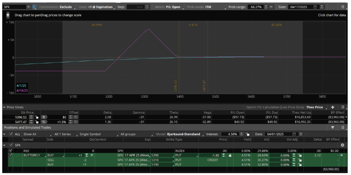Click the Date field showing 04/01/2025
Image resolution: width=351 pixels, height=175 pixels.
[278, 134]
